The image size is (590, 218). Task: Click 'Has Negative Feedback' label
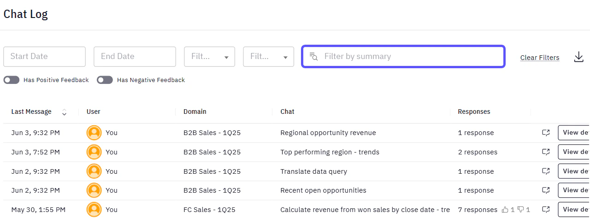[x=151, y=80]
